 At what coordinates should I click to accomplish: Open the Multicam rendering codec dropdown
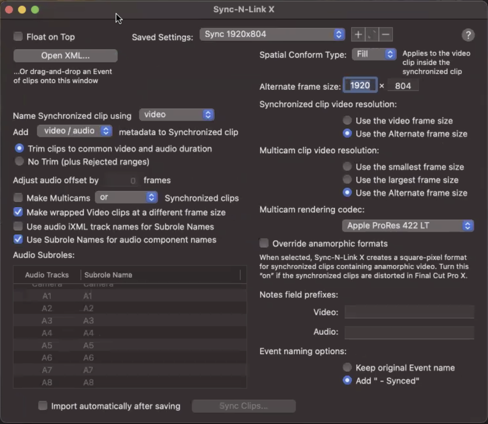point(408,226)
